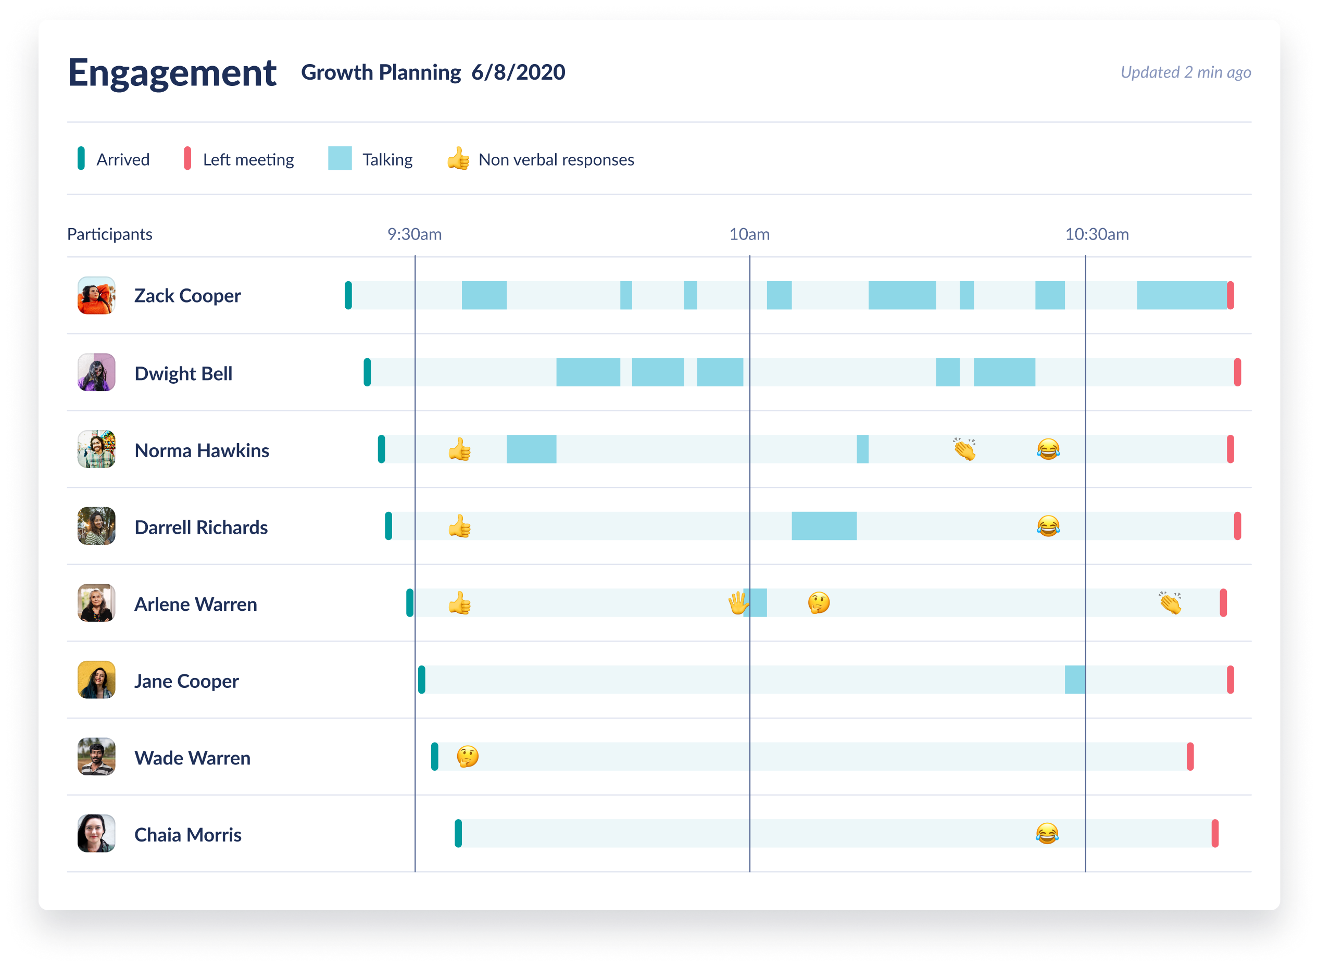Click the Talking color swatch in legend
Screen dimensions: 1318x967
340,159
